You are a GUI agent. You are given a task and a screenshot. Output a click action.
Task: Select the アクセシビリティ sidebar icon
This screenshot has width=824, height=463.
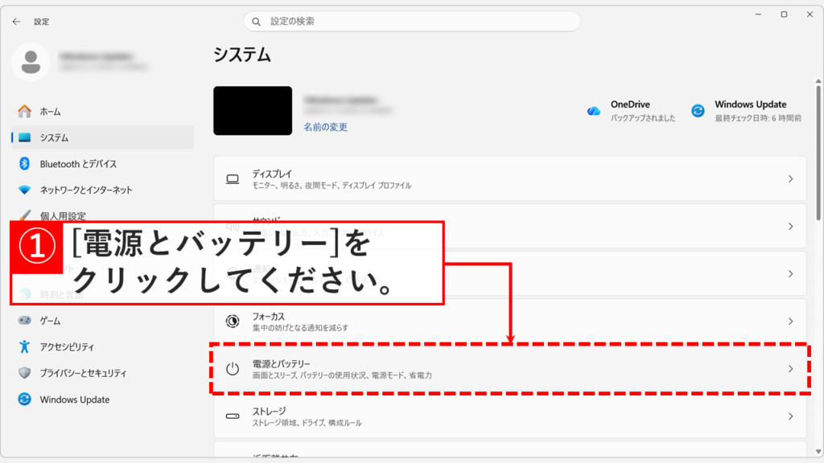[23, 347]
